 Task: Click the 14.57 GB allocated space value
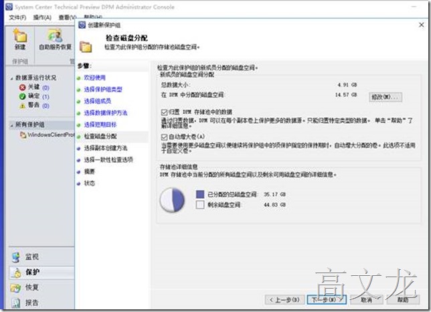point(346,95)
